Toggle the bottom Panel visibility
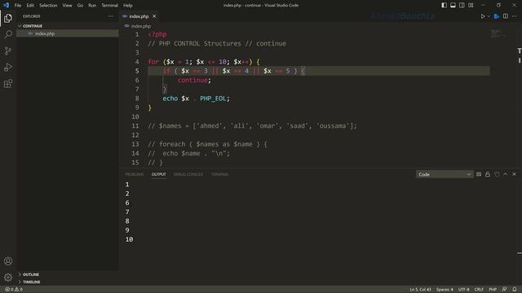This screenshot has width=522, height=293. click(453, 6)
